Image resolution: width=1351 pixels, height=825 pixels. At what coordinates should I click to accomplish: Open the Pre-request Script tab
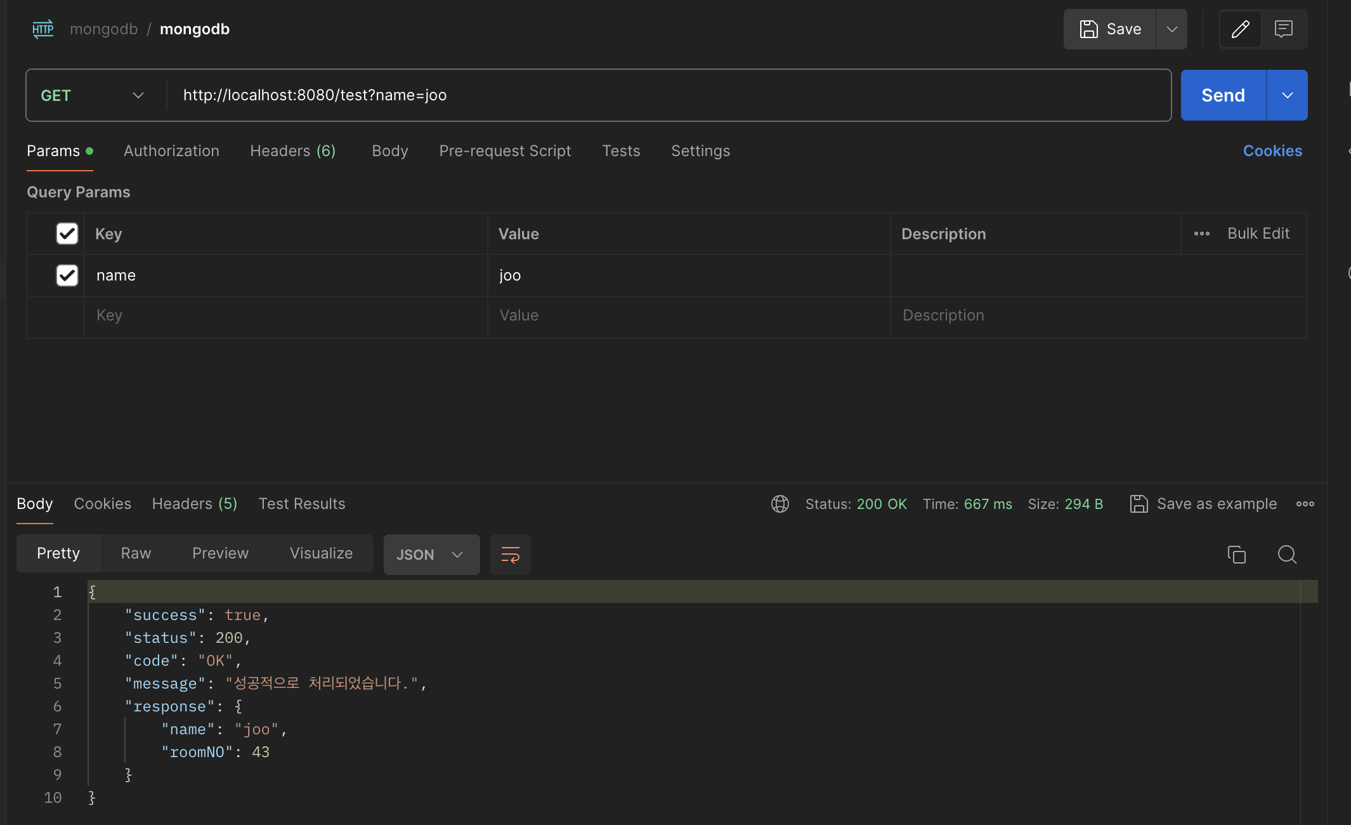(x=505, y=151)
